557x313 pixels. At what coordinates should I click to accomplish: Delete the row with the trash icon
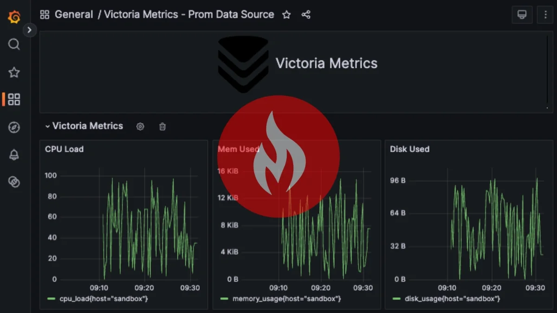tap(162, 127)
